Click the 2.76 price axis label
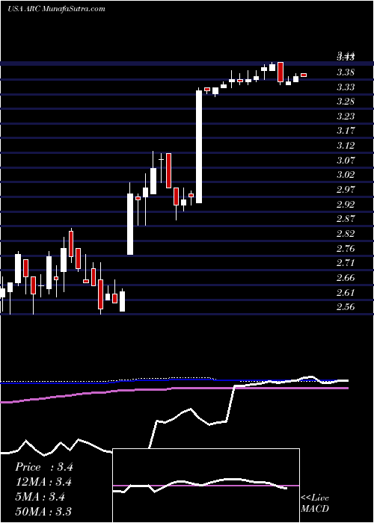The image size is (374, 523). tap(346, 248)
